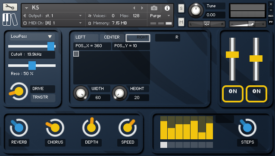Click the blue STEPS knob
This screenshot has width=275, height=156.
point(247,128)
